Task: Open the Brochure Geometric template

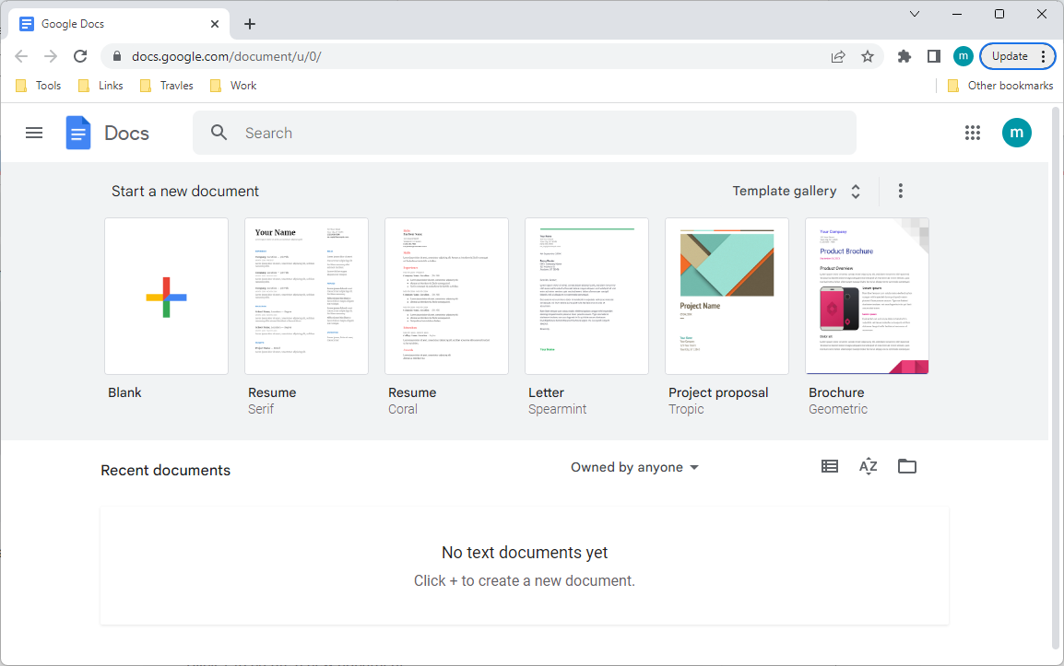Action: [x=867, y=297]
